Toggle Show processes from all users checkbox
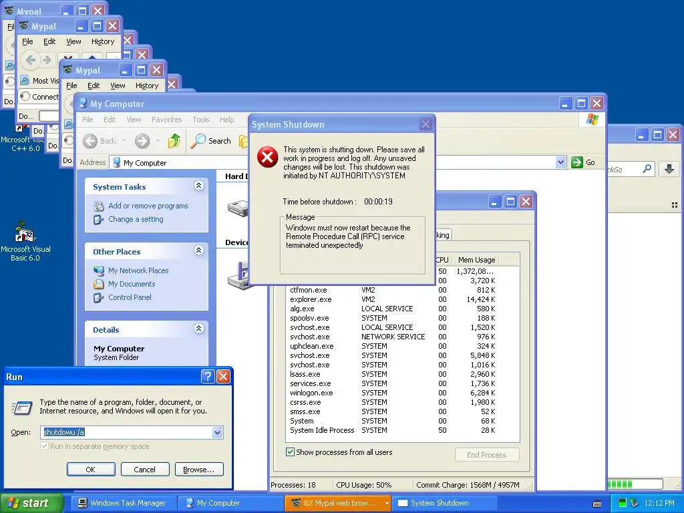684x513 pixels. pyautogui.click(x=290, y=452)
